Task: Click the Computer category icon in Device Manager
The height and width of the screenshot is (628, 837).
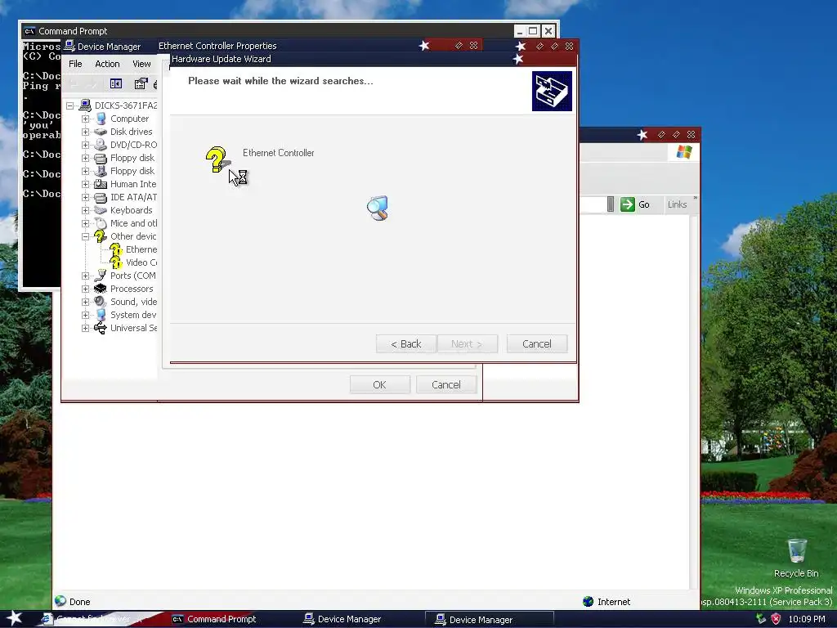Action: tap(101, 119)
